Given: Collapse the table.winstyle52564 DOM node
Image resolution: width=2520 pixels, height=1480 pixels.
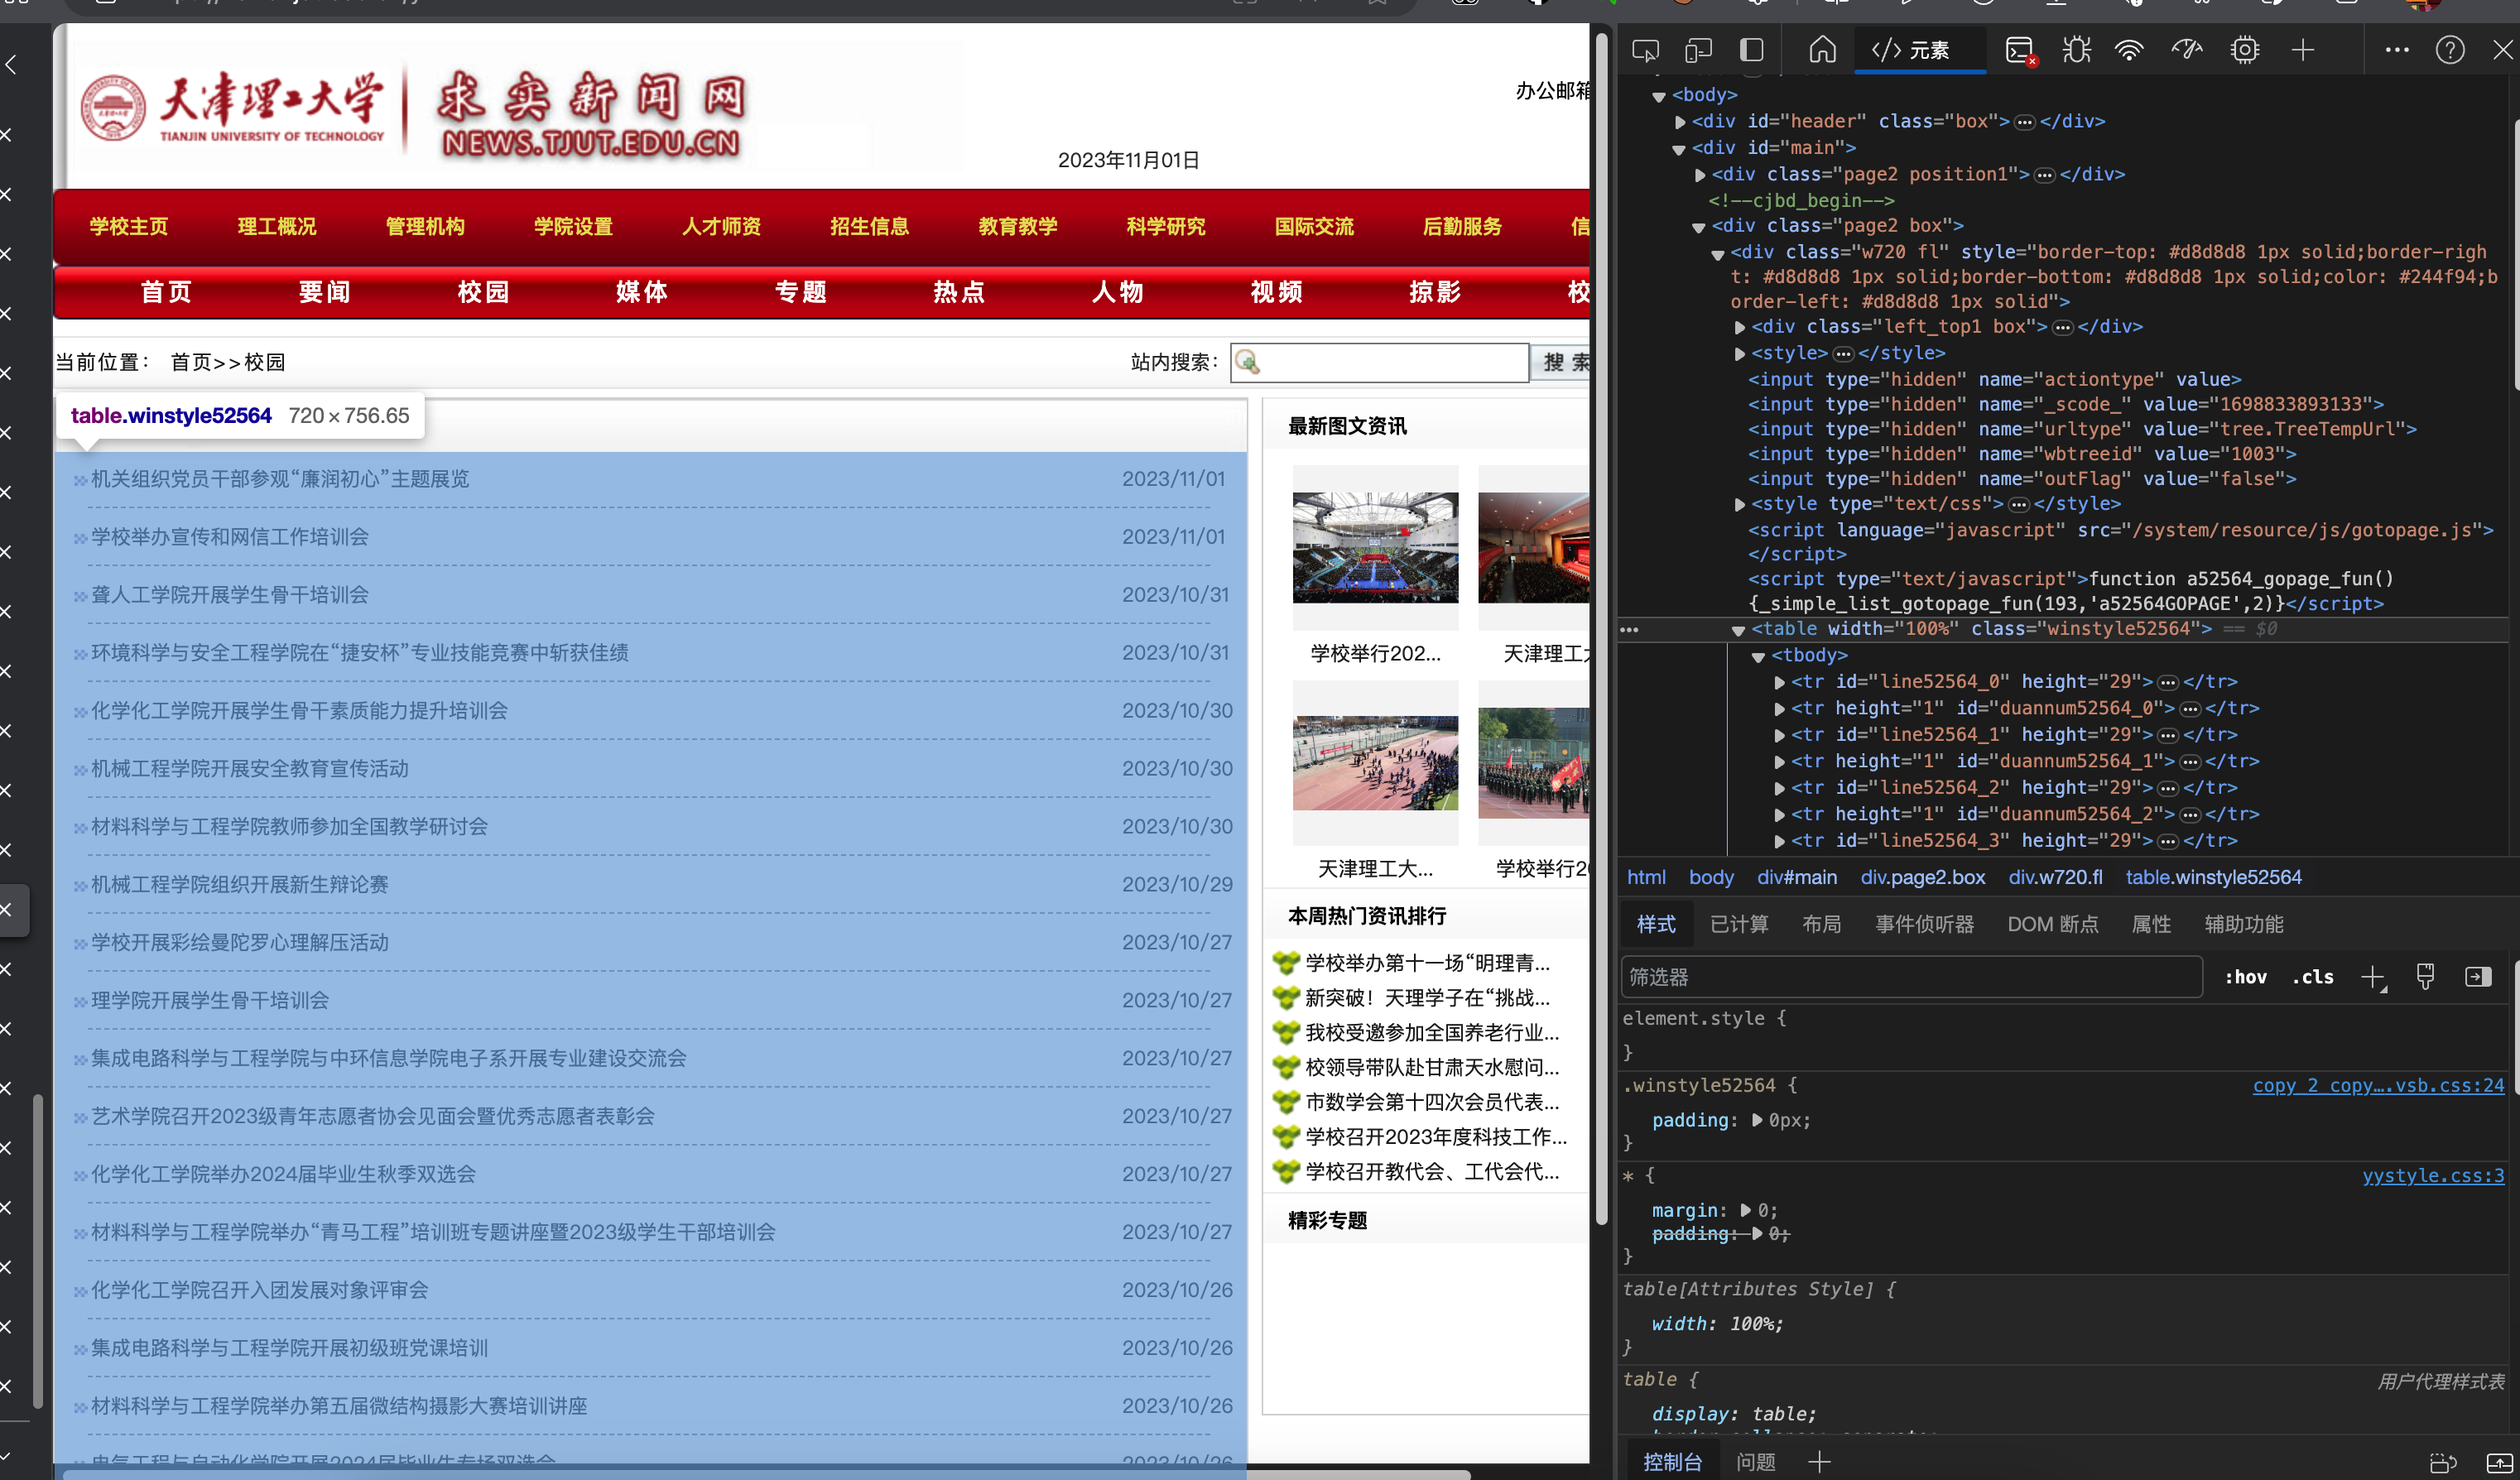Looking at the screenshot, I should click(1738, 630).
